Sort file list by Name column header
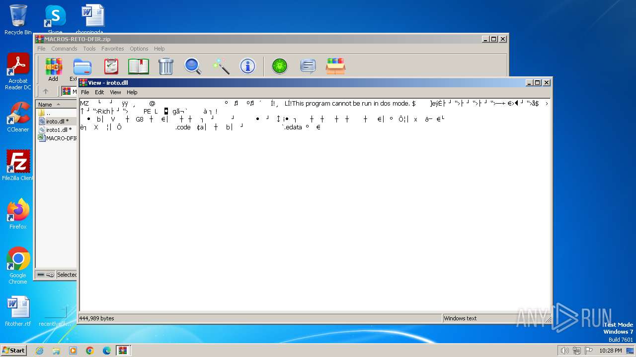 pos(56,104)
